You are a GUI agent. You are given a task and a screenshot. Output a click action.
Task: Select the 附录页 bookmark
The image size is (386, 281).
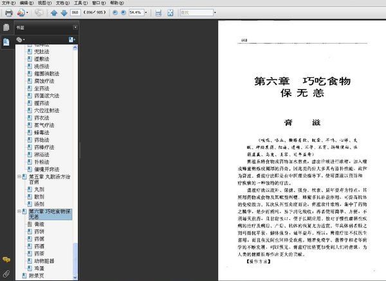pos(36,276)
